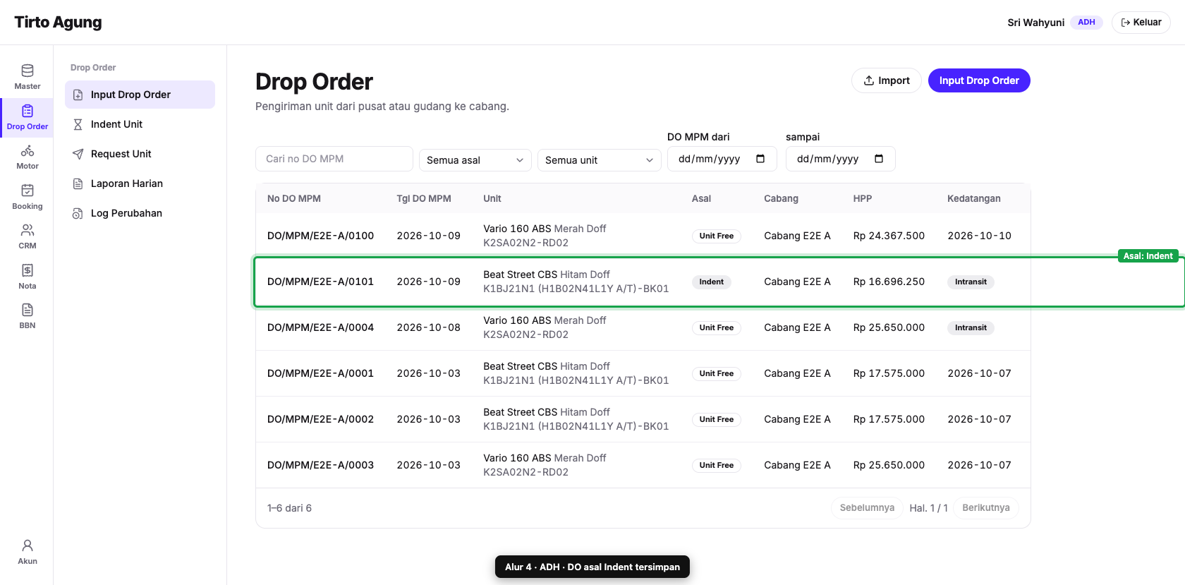
Task: Click the Import button
Action: point(887,80)
